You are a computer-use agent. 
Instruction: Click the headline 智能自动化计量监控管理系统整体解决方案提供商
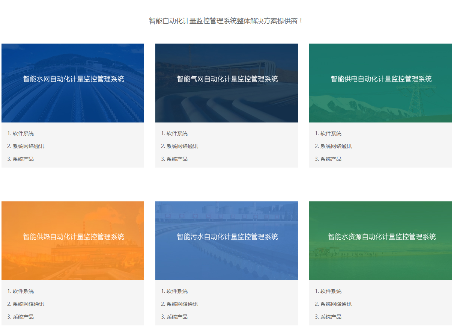(226, 21)
